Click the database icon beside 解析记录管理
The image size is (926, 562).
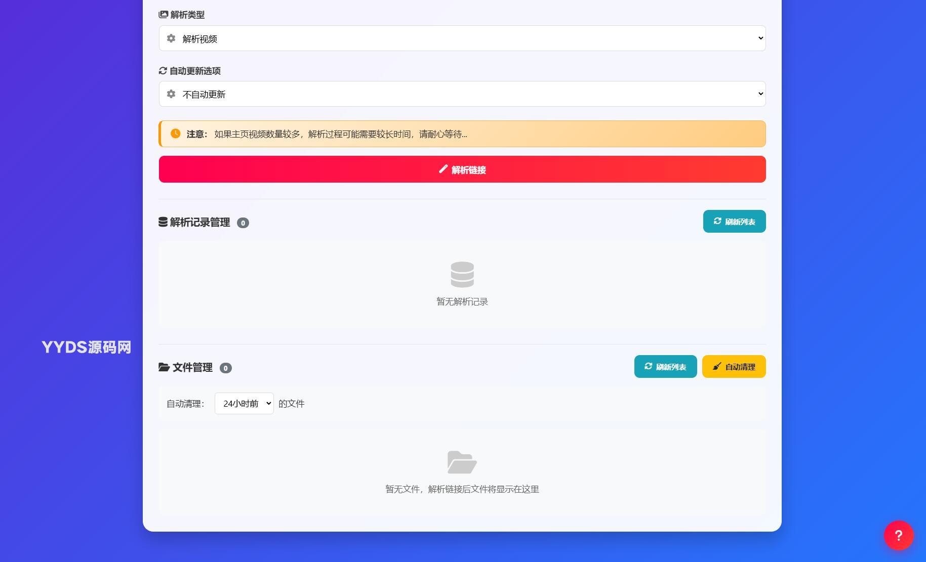coord(163,222)
